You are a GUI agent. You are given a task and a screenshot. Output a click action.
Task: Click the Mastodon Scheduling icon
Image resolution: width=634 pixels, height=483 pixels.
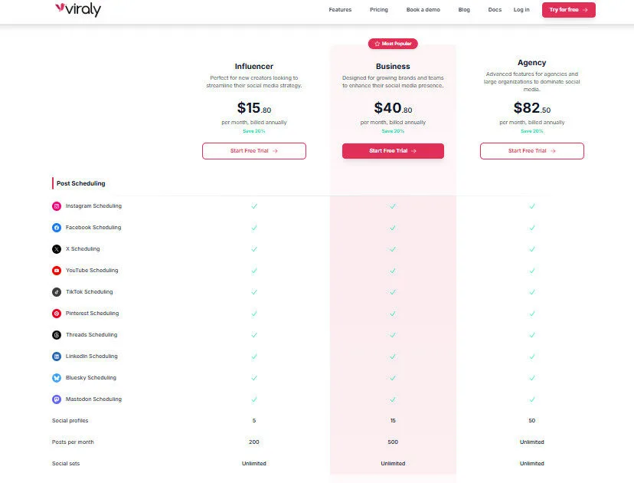click(54, 399)
